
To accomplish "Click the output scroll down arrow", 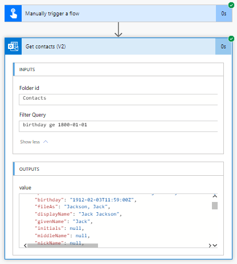I will 215,245.
